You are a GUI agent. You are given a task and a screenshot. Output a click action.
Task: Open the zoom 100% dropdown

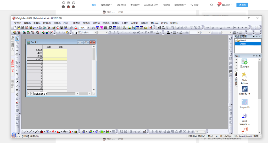click(x=88, y=28)
